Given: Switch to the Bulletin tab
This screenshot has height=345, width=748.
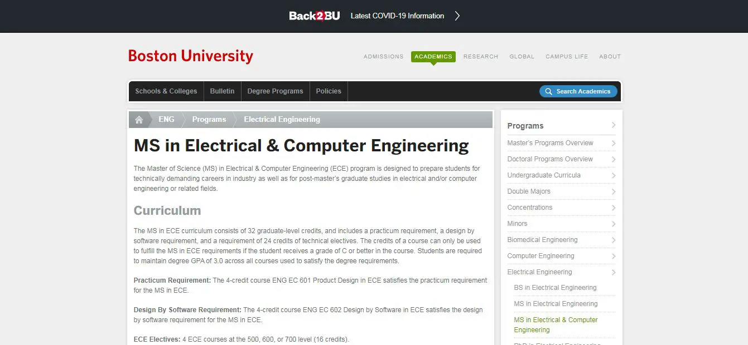Looking at the screenshot, I should tap(222, 91).
